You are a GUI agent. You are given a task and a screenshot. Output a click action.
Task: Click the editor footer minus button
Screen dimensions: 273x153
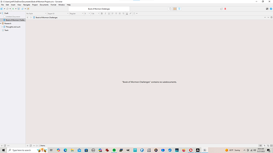point(34,146)
